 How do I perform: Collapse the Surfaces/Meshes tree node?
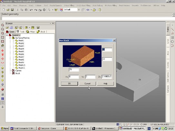[x=10, y=38]
